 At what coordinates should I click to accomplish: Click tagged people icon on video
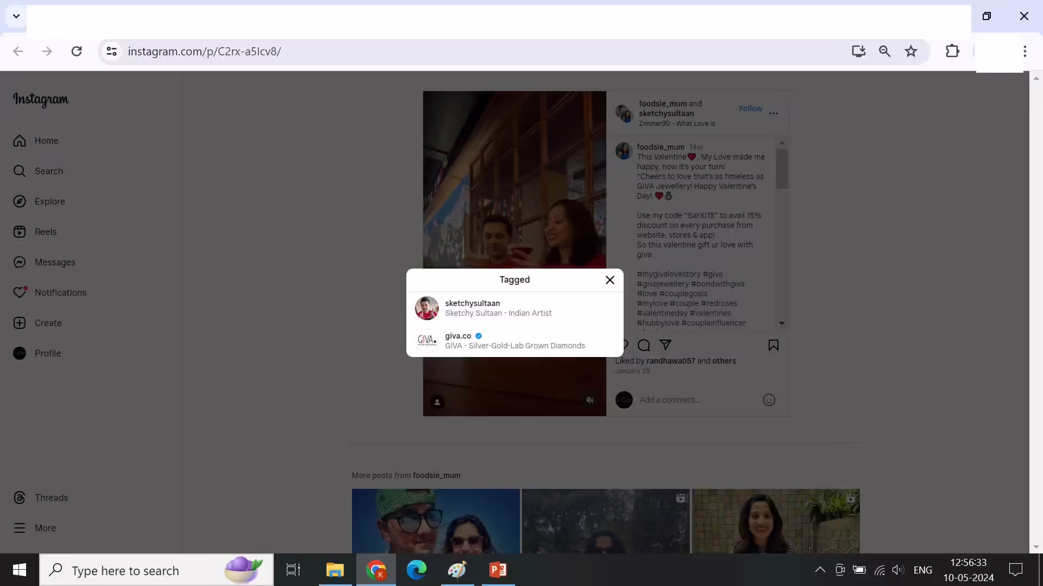pos(437,402)
